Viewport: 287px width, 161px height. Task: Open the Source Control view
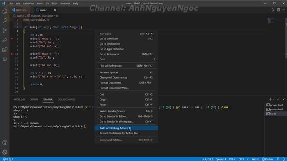5,30
